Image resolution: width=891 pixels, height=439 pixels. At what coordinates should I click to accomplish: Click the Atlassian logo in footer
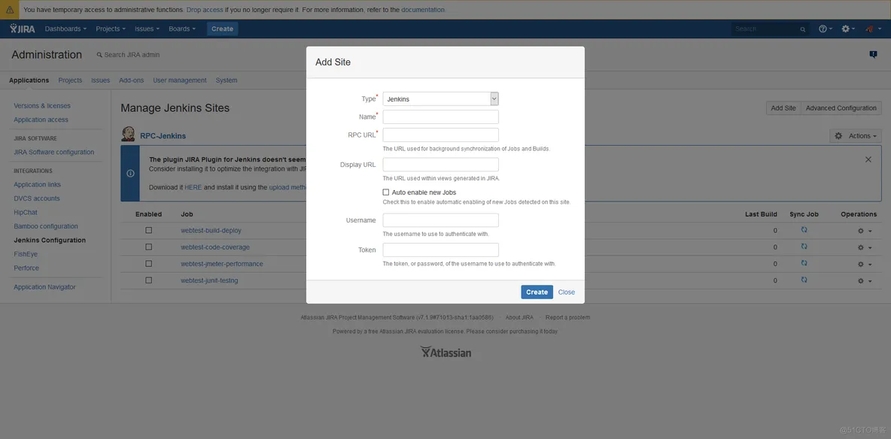[x=445, y=352]
